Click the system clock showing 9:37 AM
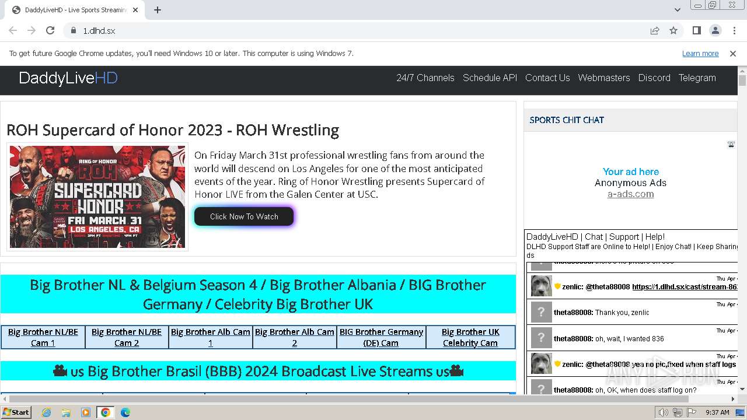The height and width of the screenshot is (420, 747). (x=717, y=412)
